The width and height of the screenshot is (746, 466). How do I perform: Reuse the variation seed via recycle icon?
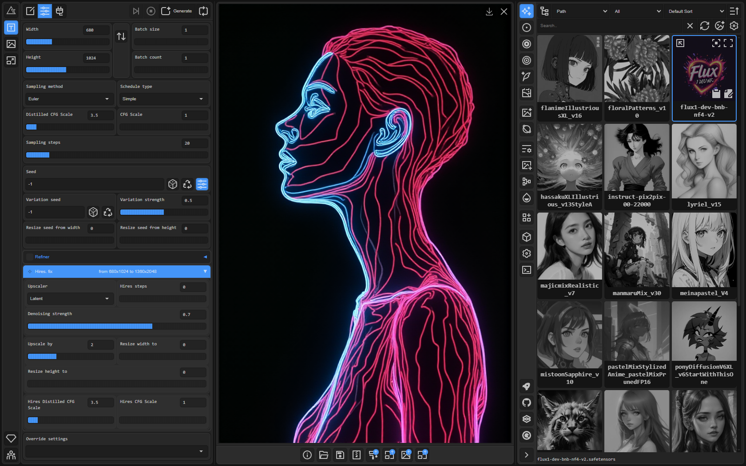click(x=108, y=212)
